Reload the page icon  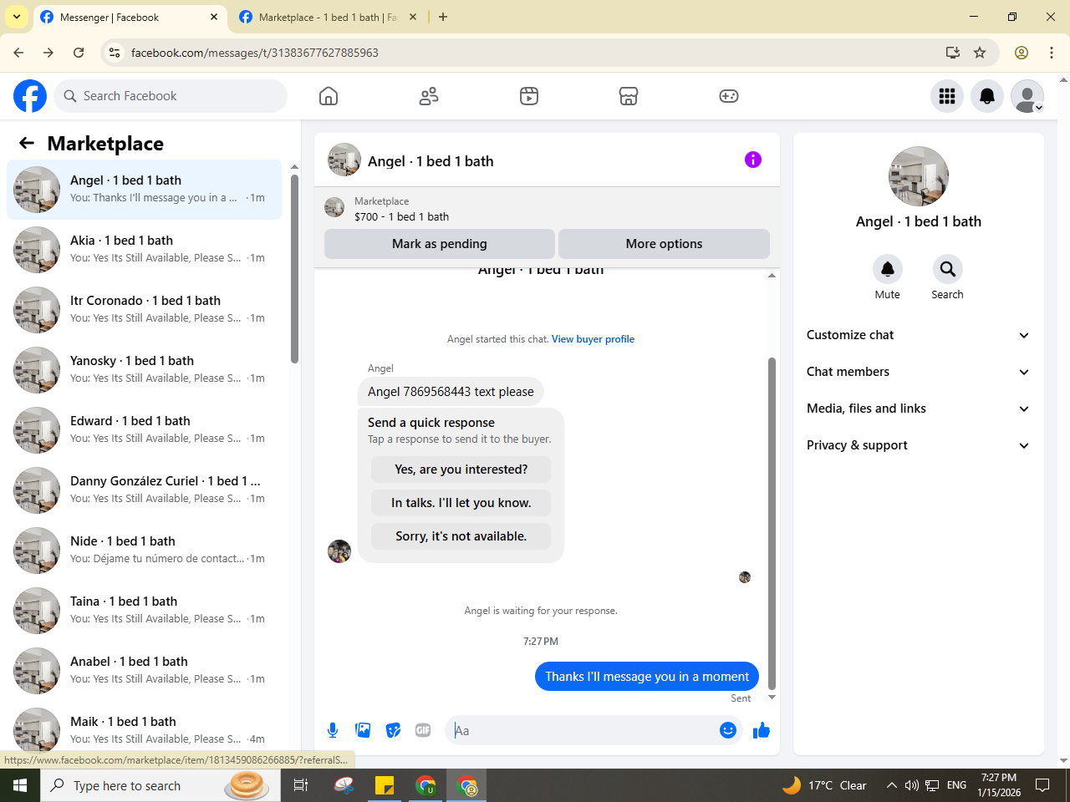pos(79,53)
